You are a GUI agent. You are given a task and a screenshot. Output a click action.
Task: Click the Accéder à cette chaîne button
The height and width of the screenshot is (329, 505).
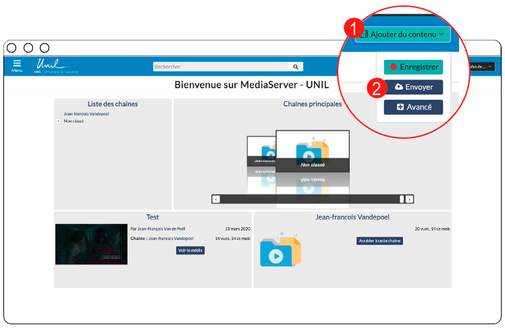[x=379, y=241]
